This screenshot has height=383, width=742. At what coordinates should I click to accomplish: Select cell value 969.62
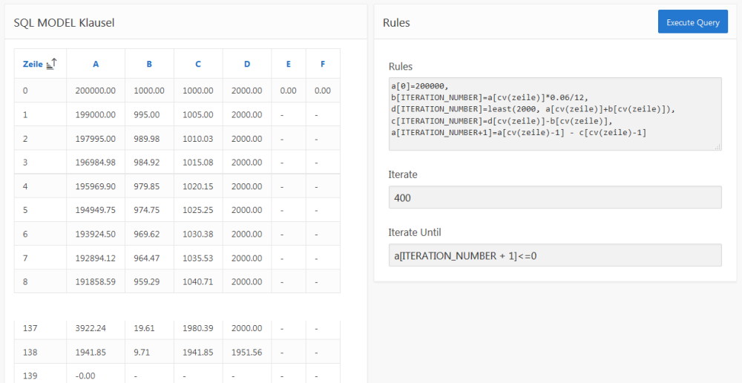click(147, 235)
